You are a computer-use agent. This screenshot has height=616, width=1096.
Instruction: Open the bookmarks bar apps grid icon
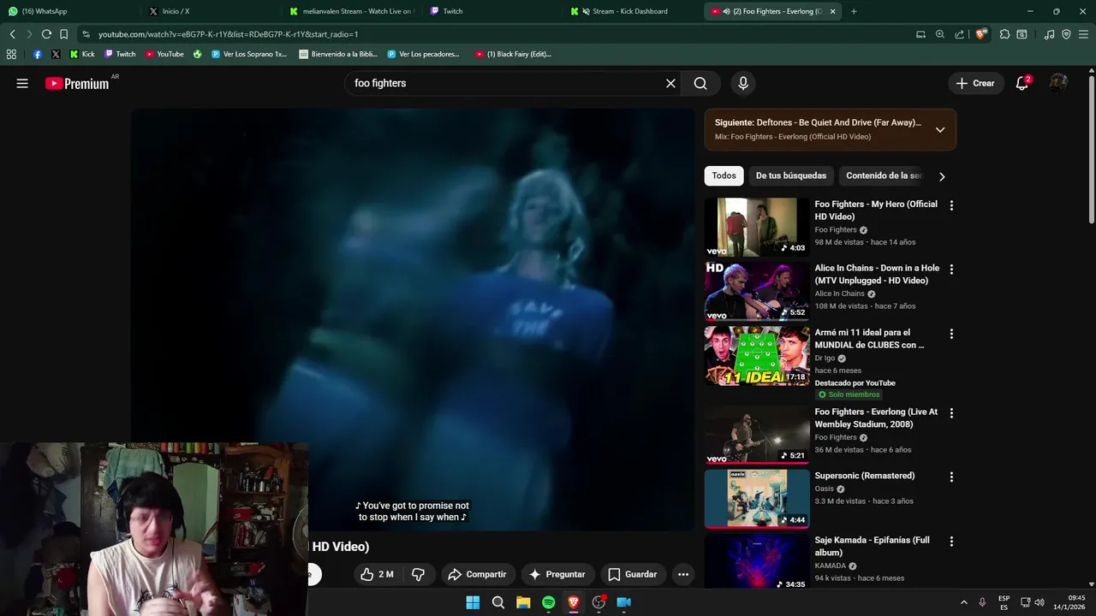(x=11, y=54)
